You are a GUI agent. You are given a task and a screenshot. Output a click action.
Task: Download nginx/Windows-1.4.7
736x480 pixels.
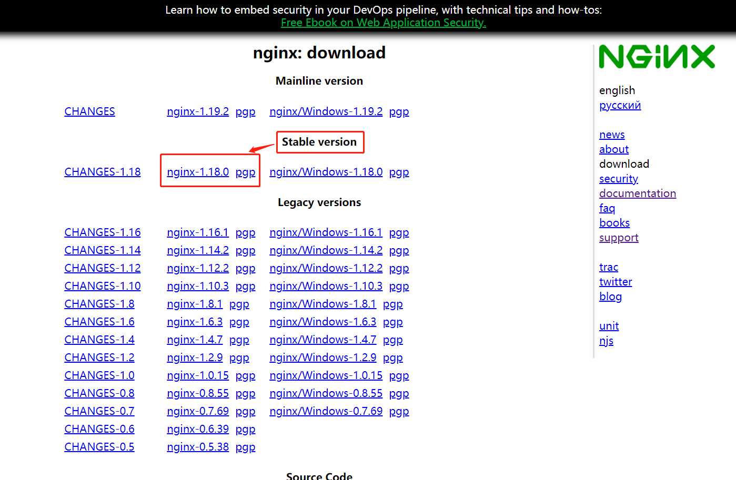[x=323, y=340]
